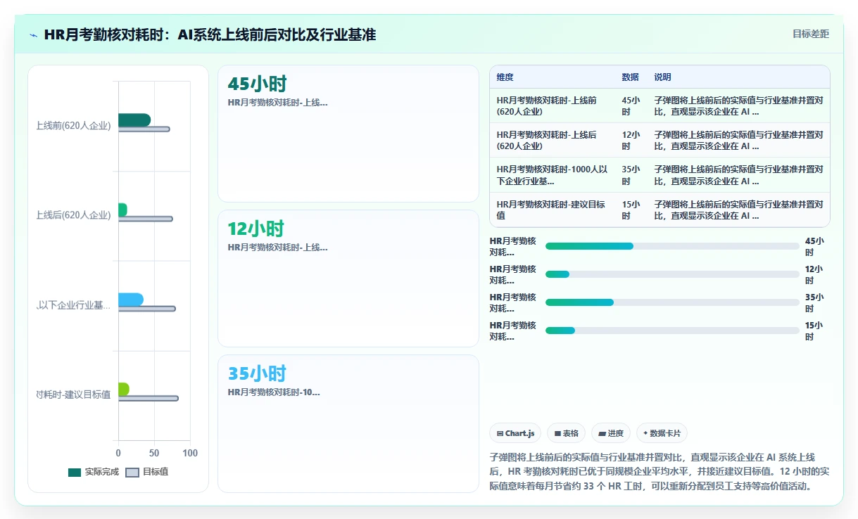Click the progress bar showing 45小时

[672, 246]
